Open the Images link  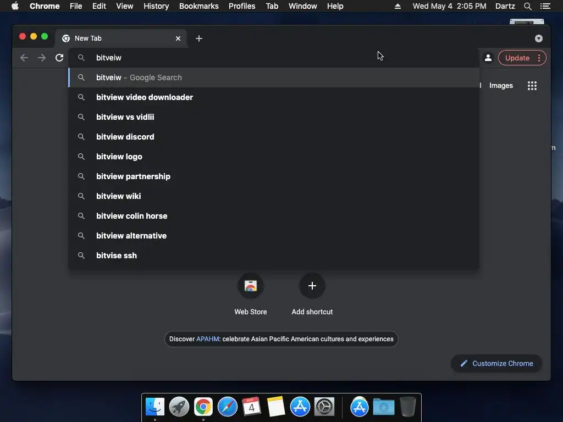[x=501, y=85]
